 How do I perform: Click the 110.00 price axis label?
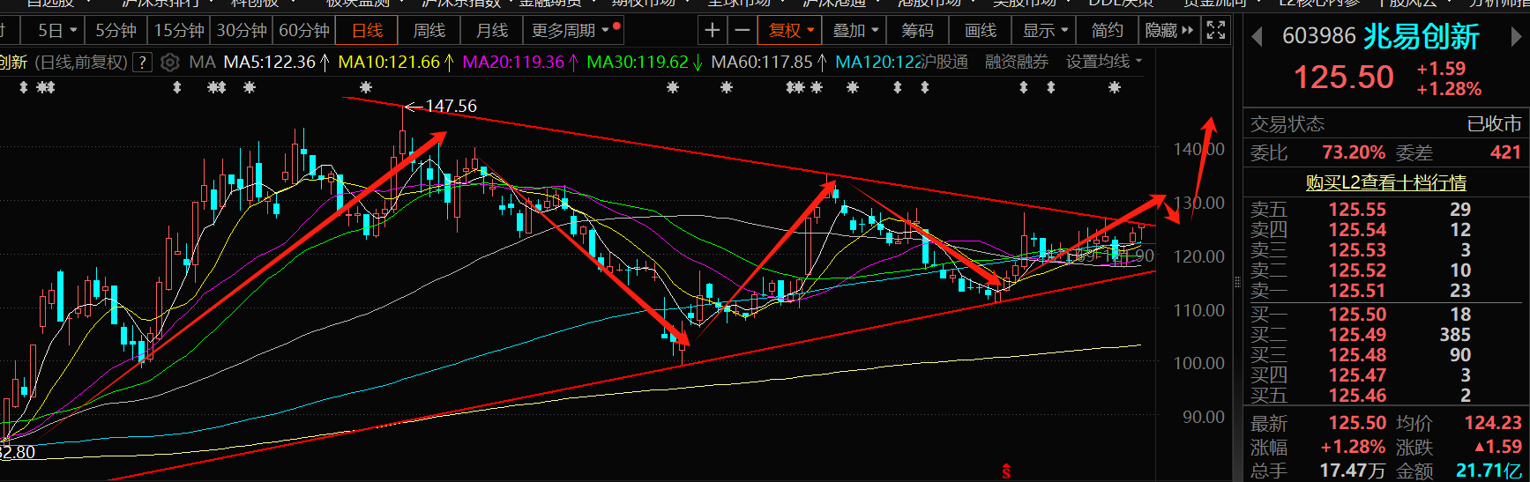(x=1198, y=310)
